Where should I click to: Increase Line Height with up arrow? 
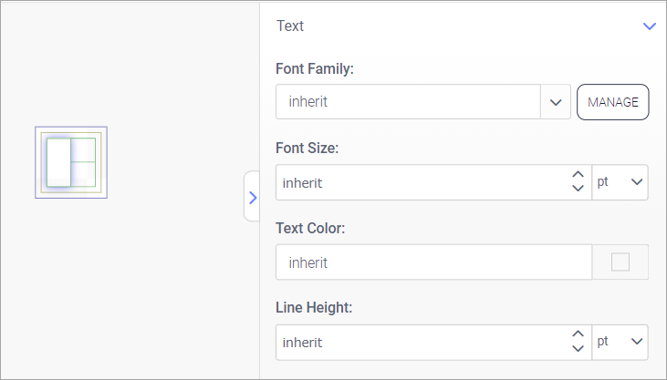577,335
